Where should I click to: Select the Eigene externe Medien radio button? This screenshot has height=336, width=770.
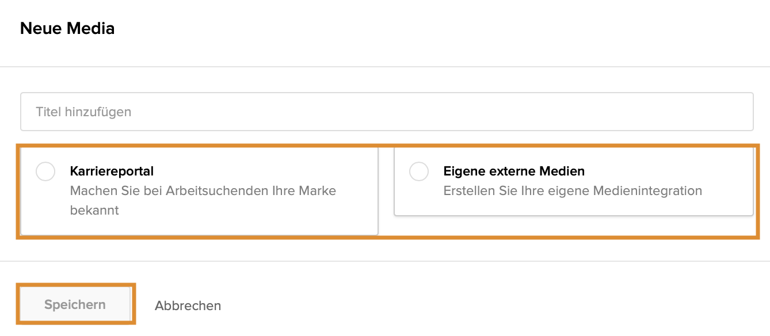click(x=419, y=171)
